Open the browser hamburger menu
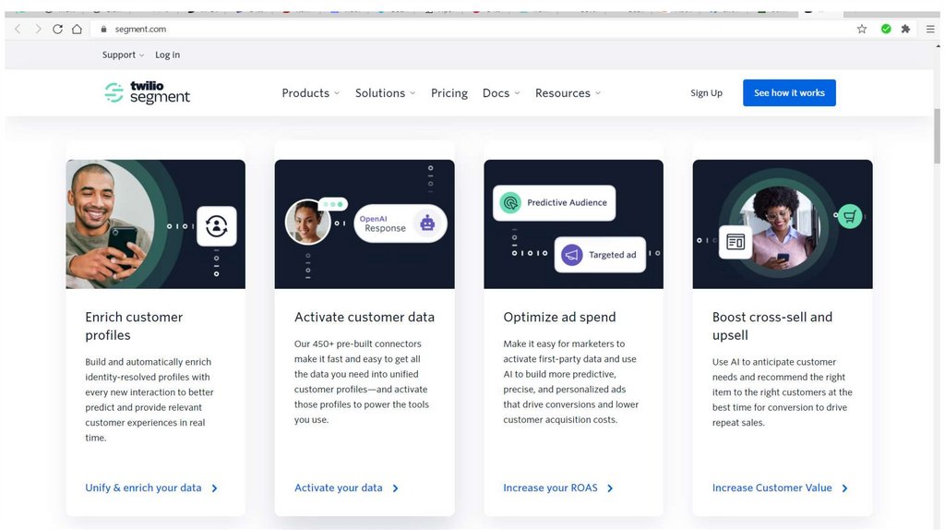The height and width of the screenshot is (530, 945). tap(929, 29)
